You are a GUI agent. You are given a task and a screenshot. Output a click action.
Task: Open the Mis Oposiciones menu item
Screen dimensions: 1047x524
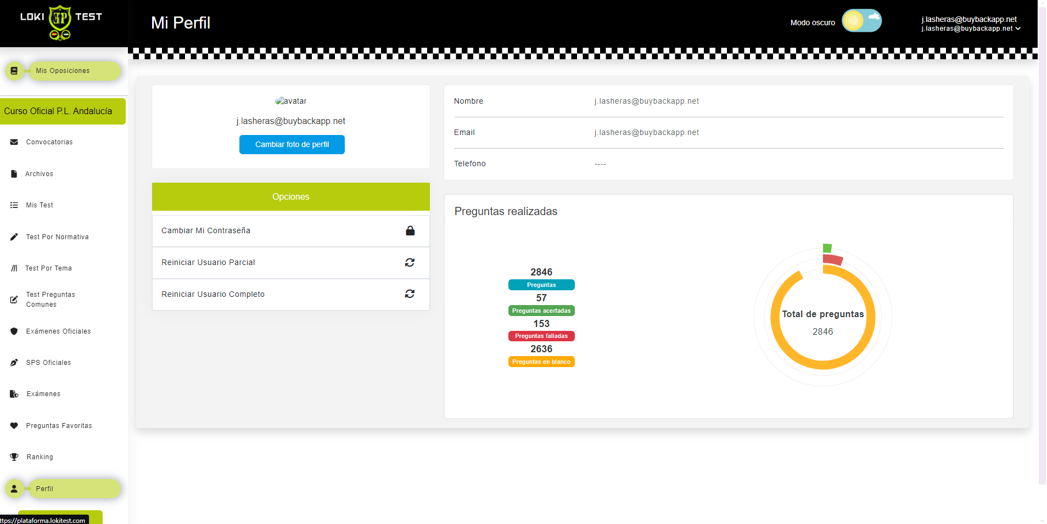click(x=63, y=70)
